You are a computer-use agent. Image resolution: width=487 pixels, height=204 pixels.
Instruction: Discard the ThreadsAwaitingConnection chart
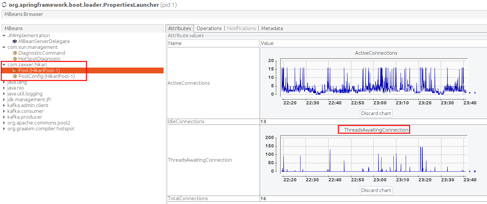click(x=376, y=190)
